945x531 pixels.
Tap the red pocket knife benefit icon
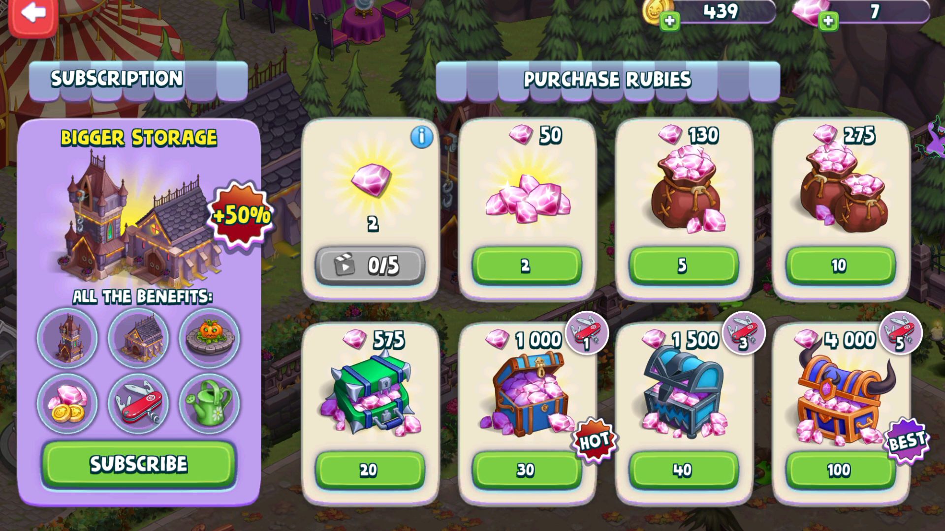point(138,404)
